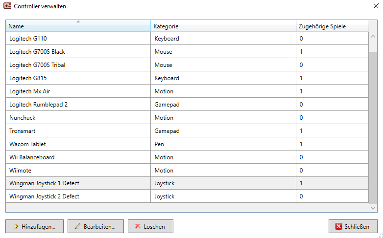
Task: Select the Nunchuck controller entry
Action: tap(187, 117)
